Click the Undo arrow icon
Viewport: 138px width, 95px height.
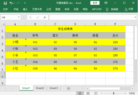point(11,3)
